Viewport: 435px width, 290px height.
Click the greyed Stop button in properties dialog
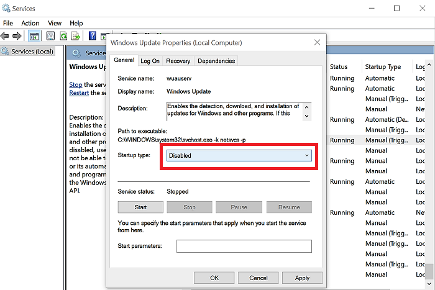click(x=190, y=207)
